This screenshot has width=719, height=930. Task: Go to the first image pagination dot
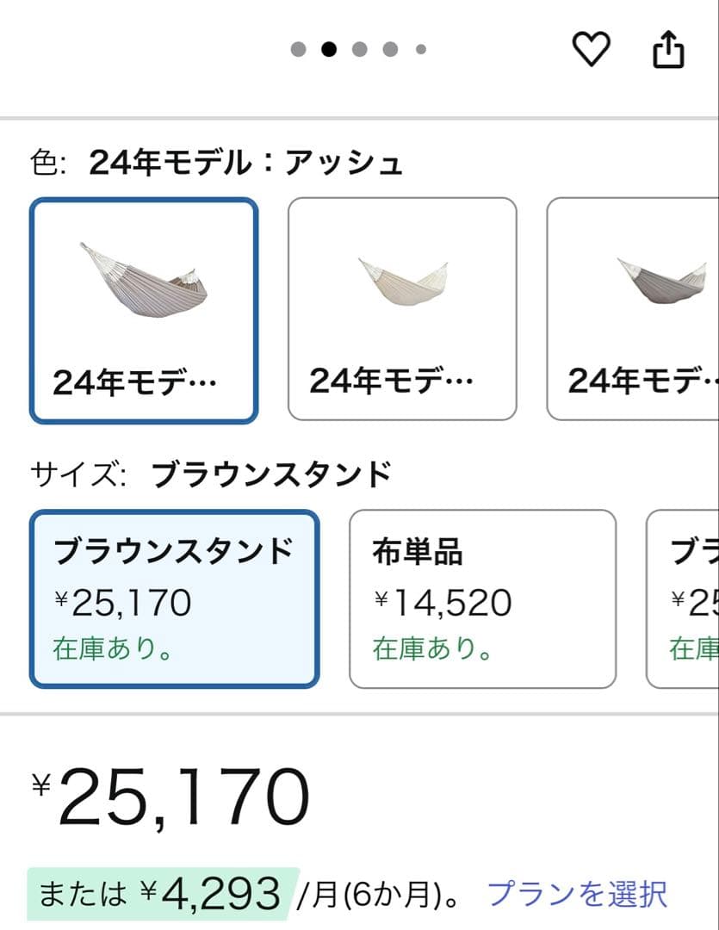(x=299, y=49)
